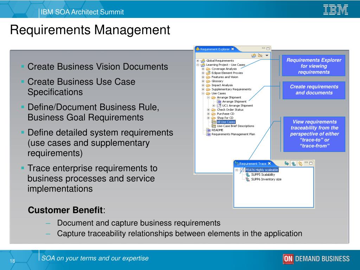Viewport: 360px width, 270px height.
Task: Click the Requirements Management Plan document icon
Action: click(208, 134)
